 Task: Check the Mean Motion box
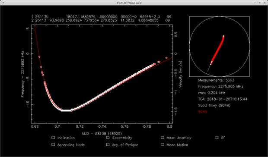163,144
